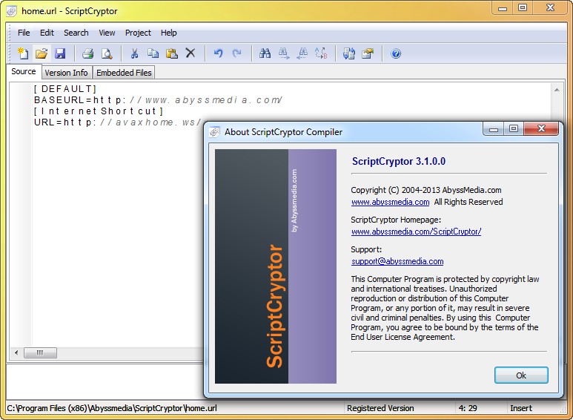Open Print Preview magnifier icon
573x420 pixels.
tap(107, 53)
